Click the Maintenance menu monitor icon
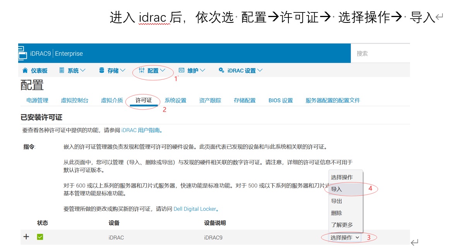463x251 pixels. coord(182,70)
